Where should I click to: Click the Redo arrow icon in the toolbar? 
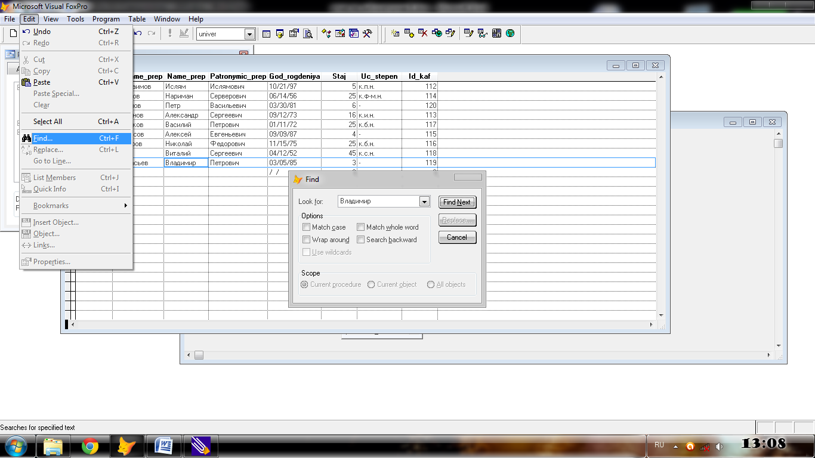[152, 34]
